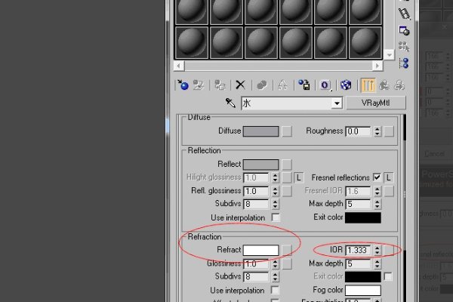Click the Make Preview filmstrip icon
Image resolution: width=453 pixels, height=302 pixels.
click(x=404, y=14)
